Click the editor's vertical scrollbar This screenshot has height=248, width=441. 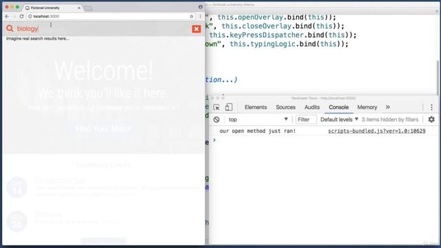(438, 77)
